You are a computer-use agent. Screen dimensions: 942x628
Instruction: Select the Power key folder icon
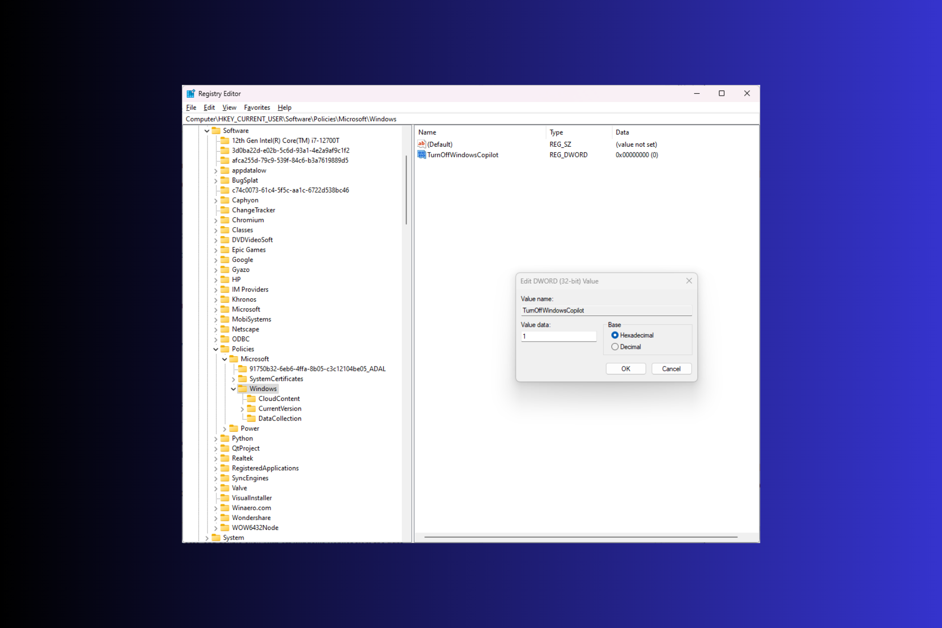click(234, 428)
